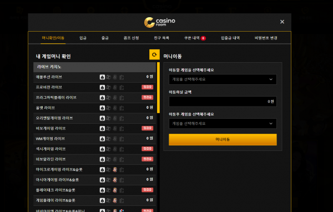Click slot machine icon for 마이크로게이밍 라이브&슬롯
The image size is (333, 212).
[115, 169]
